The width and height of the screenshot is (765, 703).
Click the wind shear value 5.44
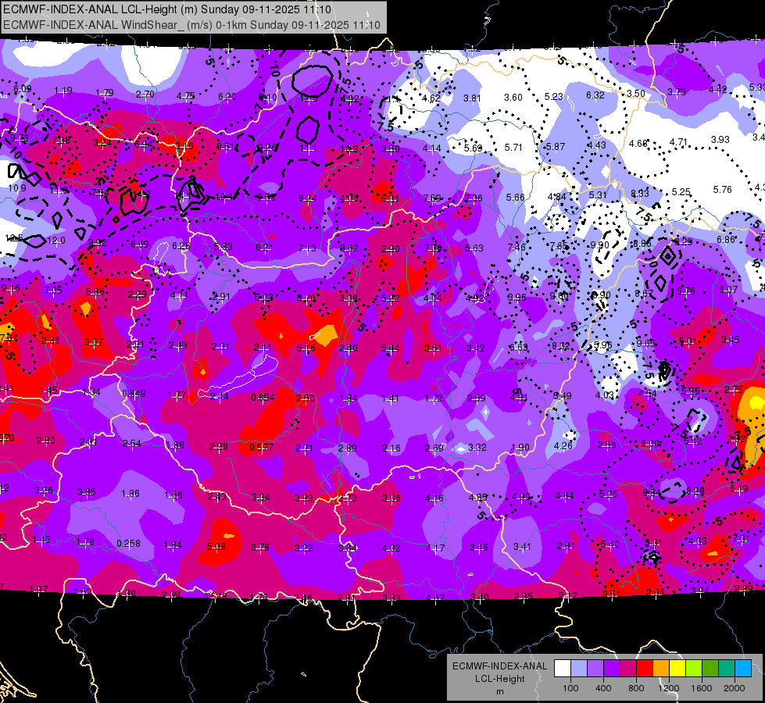[390, 348]
